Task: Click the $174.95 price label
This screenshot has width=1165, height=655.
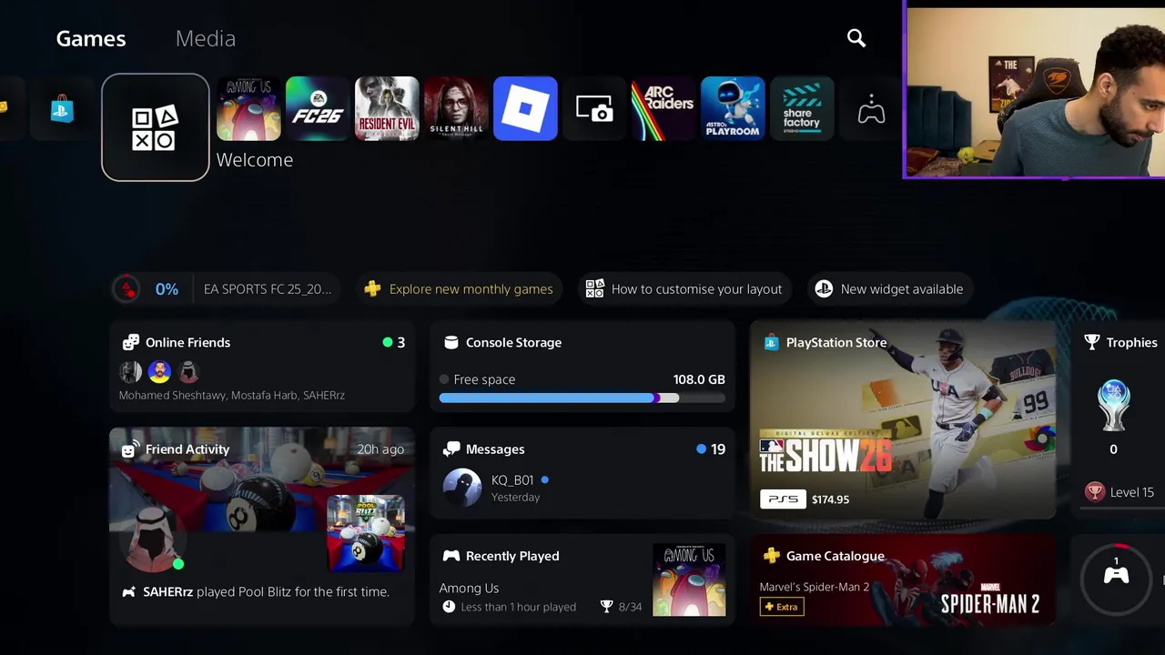Action: 831,499
